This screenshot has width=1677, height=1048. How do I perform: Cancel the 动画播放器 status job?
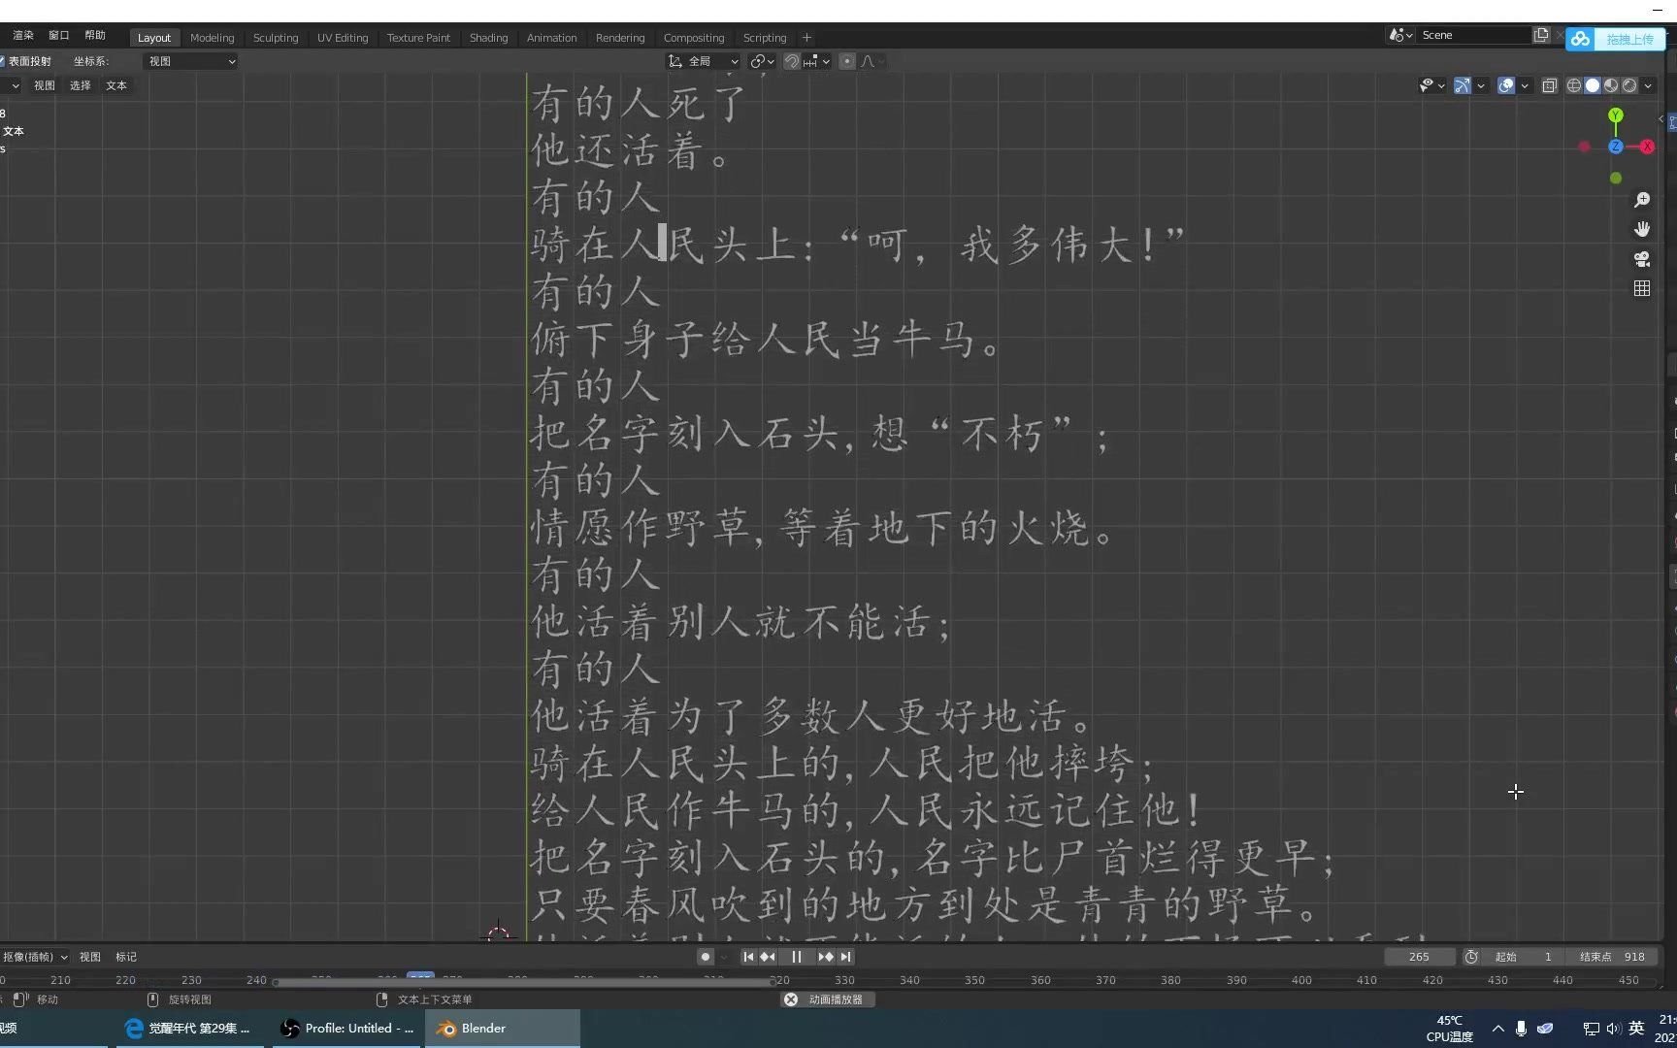click(x=791, y=999)
